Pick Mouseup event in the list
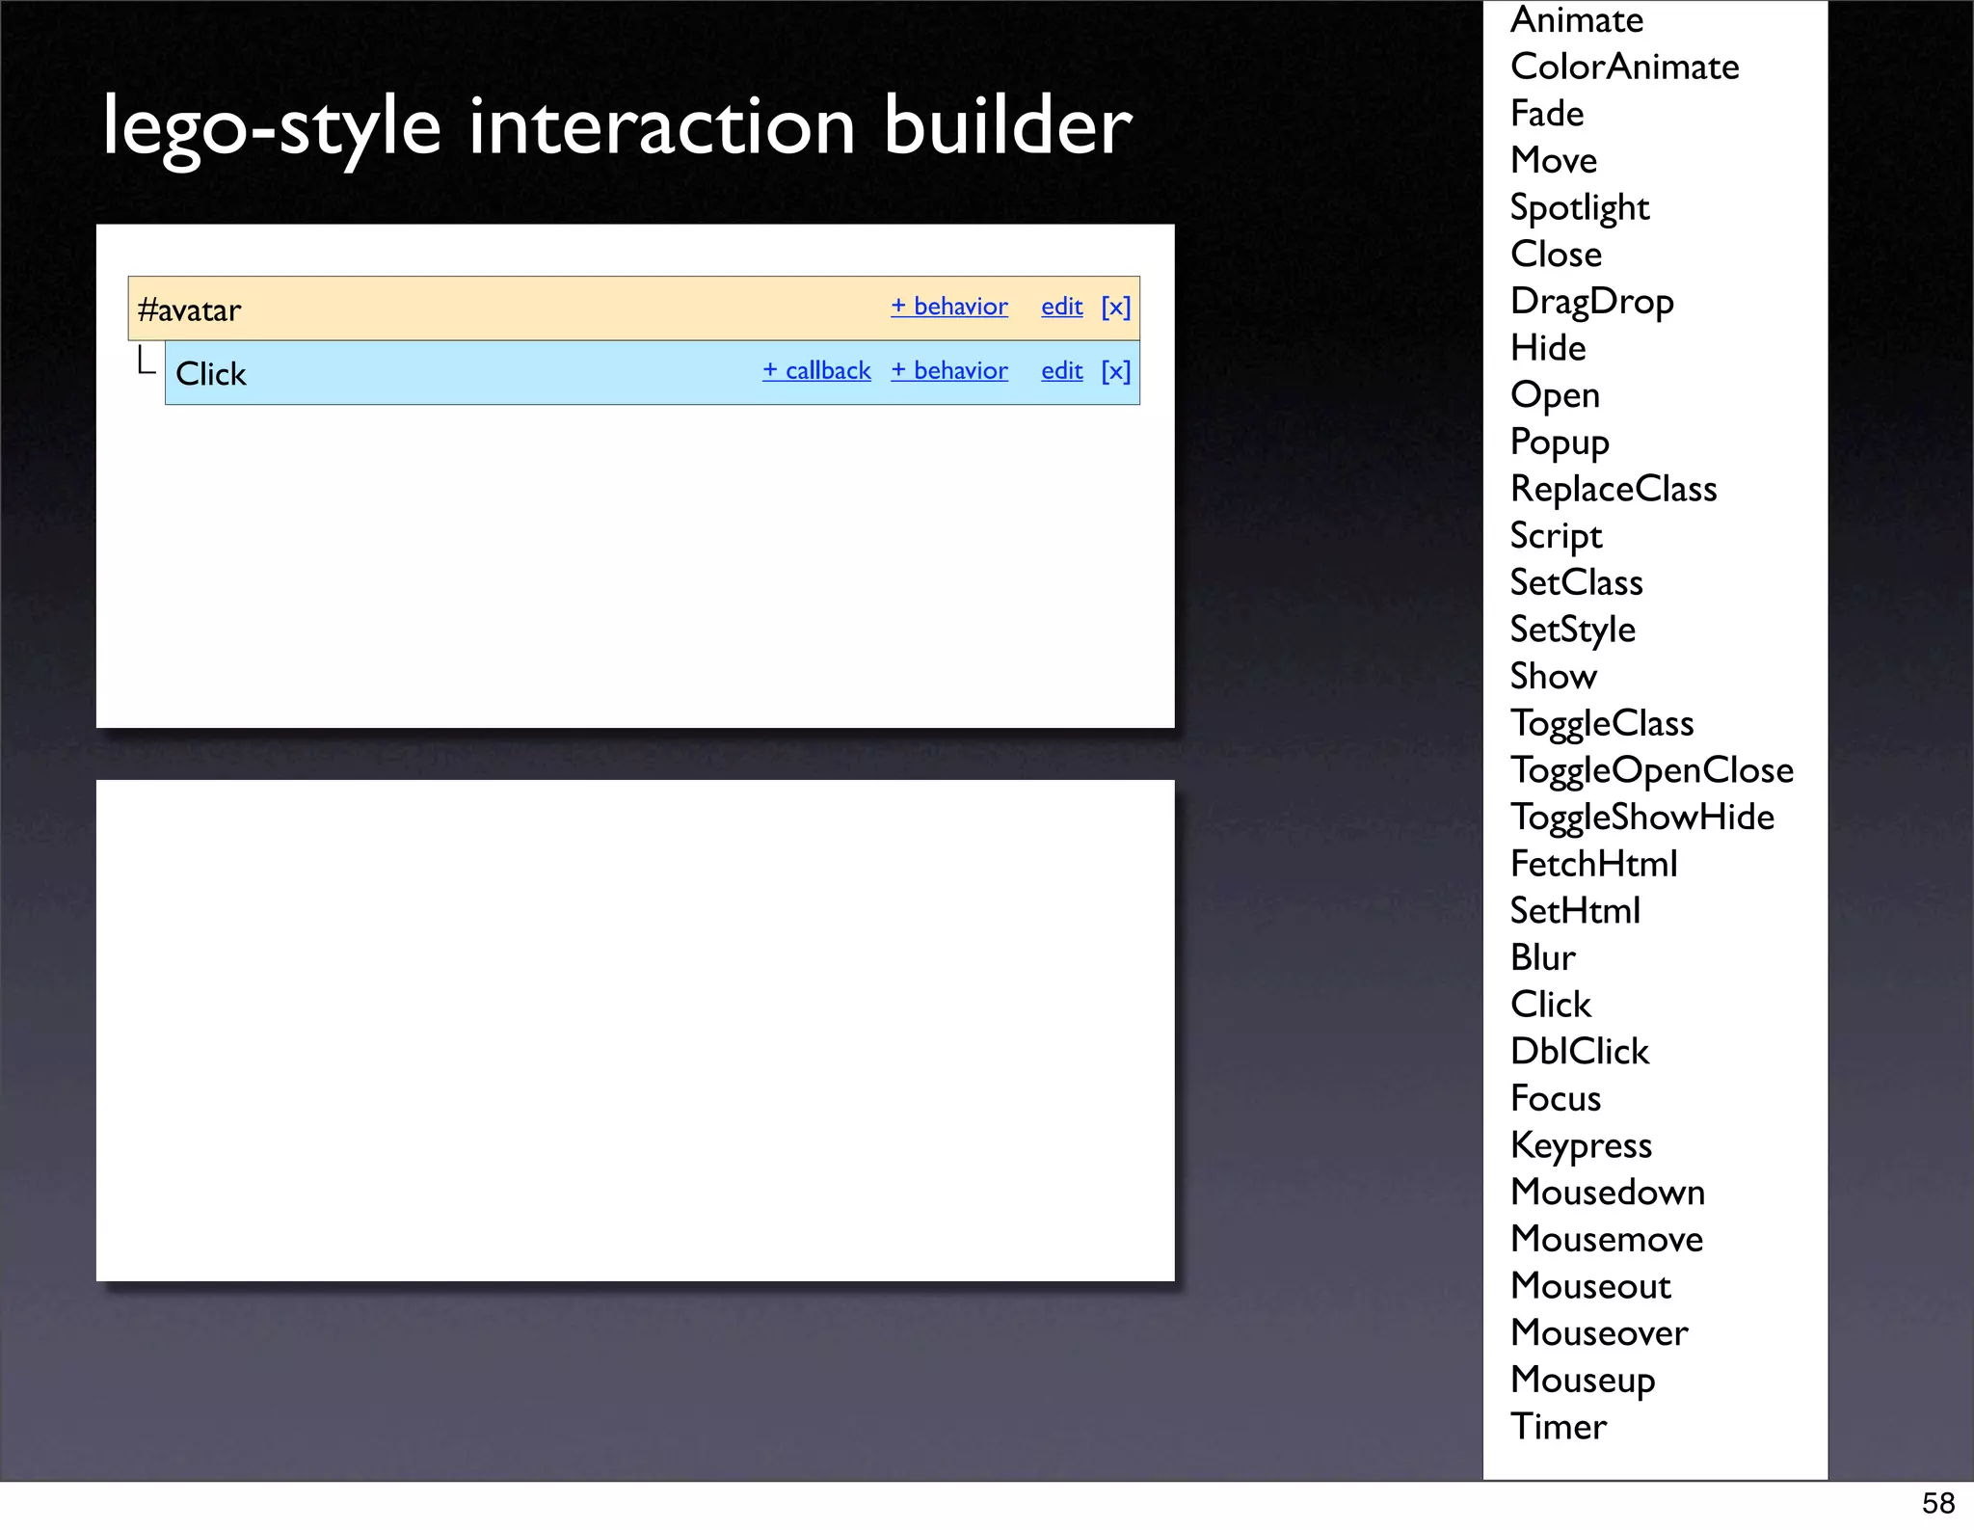 point(1583,1381)
